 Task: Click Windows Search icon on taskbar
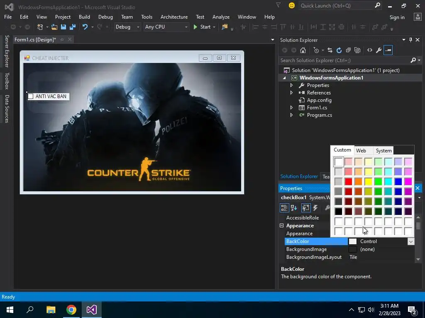point(30,309)
